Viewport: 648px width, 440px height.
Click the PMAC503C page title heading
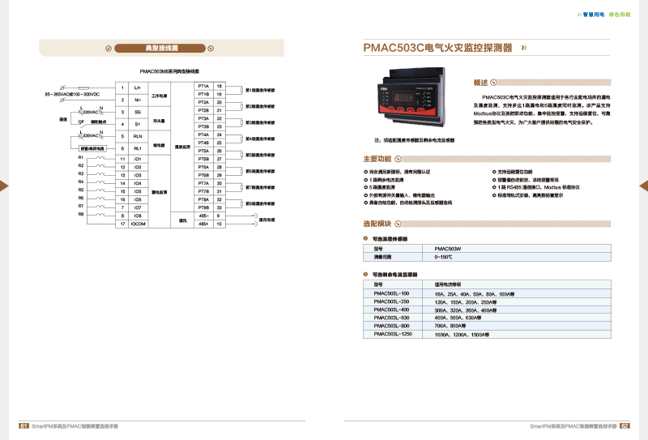click(x=437, y=48)
